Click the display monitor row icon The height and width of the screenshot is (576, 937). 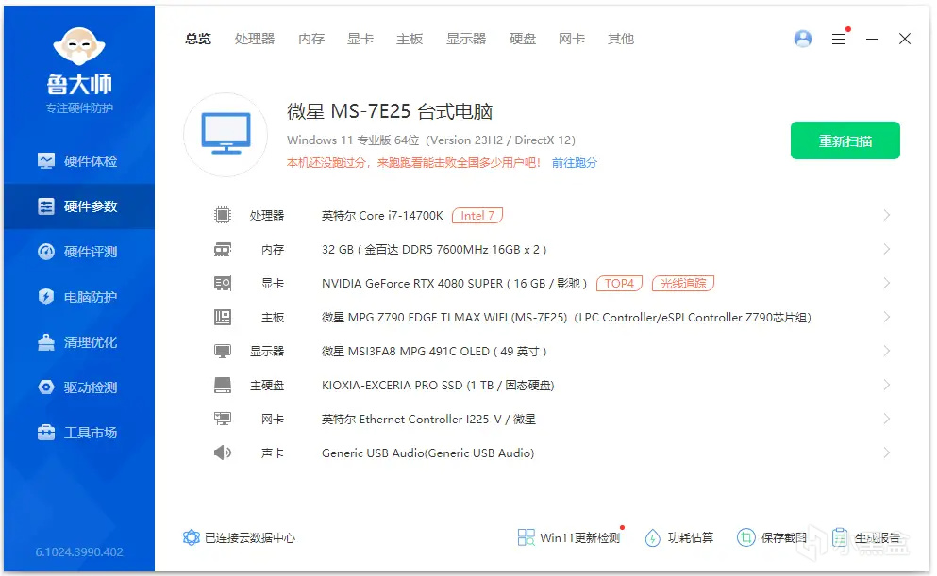(x=223, y=351)
